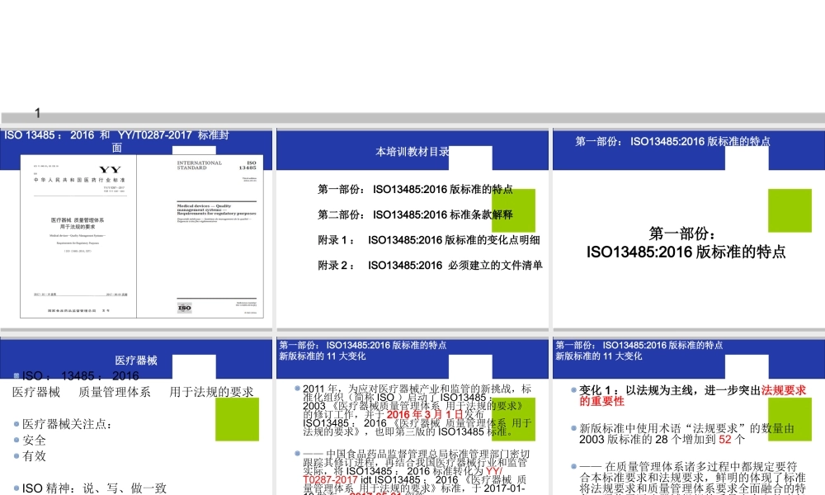Viewport: 825px width, 495px height.
Task: Click '附录 1： ISO13485:2016 版标准的变化点明细'
Action: click(x=429, y=240)
